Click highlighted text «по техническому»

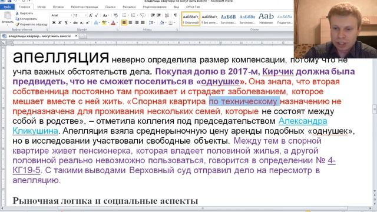pyautogui.click(x=244, y=101)
